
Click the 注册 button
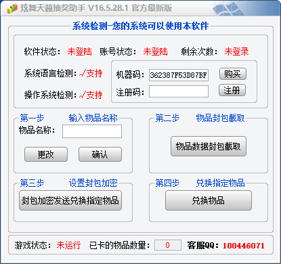(232, 91)
